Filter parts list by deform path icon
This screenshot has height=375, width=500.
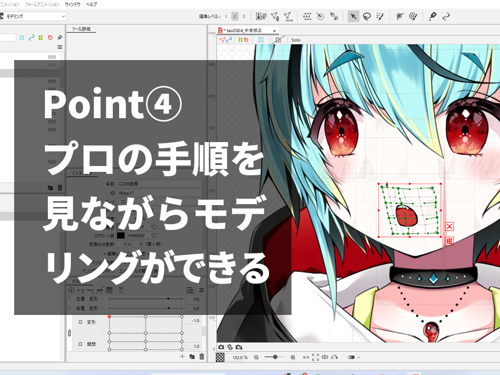tap(31, 38)
